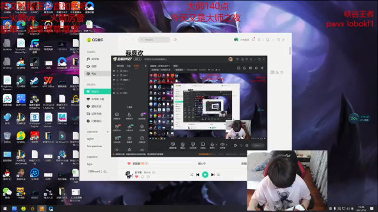This screenshot has height=212, width=378.
Task: Download the now-playing song
Action: click(x=142, y=177)
